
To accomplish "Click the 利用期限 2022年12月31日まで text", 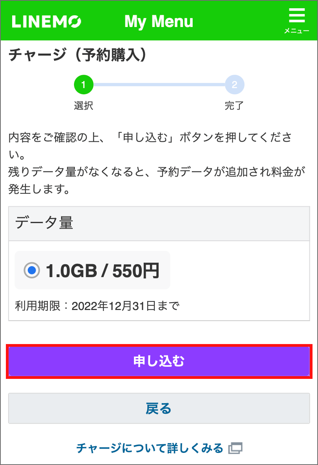I will click(97, 306).
